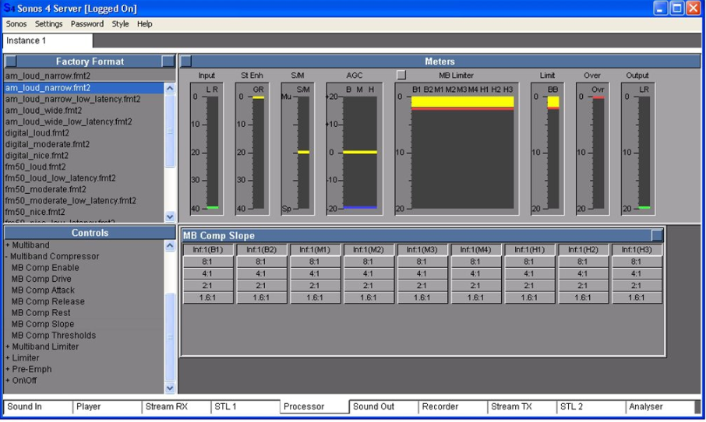Switch to the Analyser tab
706x422 pixels.
pos(660,406)
